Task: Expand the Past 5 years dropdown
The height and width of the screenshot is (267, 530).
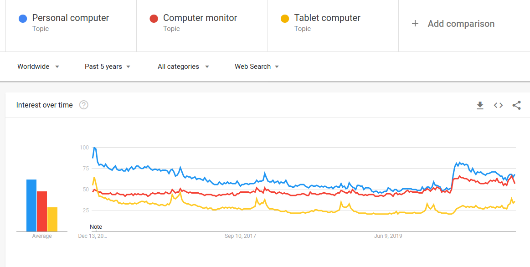Action: [x=108, y=67]
